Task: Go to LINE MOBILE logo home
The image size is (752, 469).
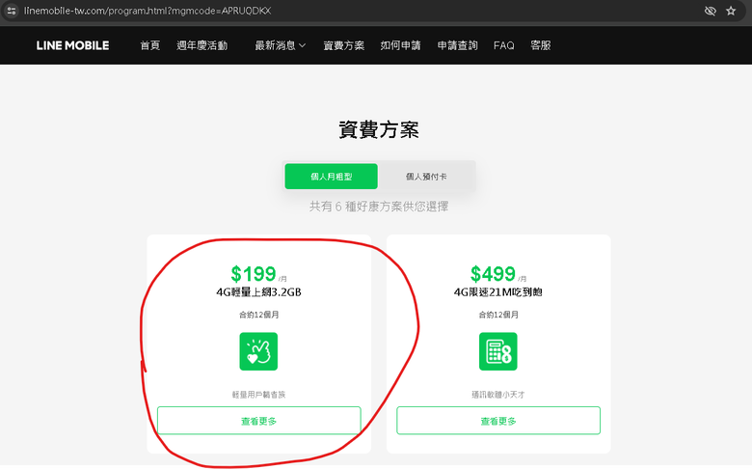Action: 72,45
